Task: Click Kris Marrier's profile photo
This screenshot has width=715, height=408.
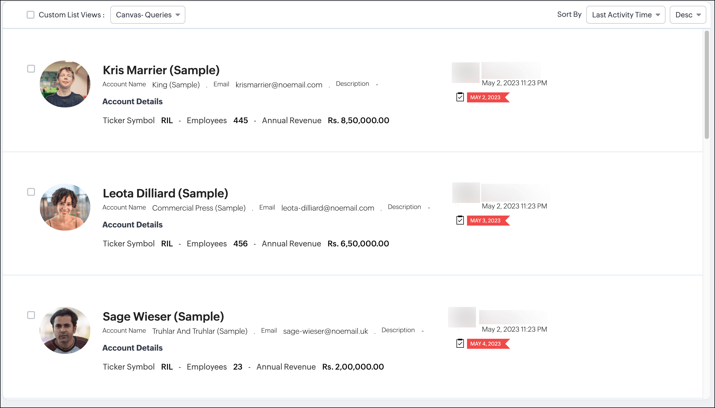Action: [65, 84]
